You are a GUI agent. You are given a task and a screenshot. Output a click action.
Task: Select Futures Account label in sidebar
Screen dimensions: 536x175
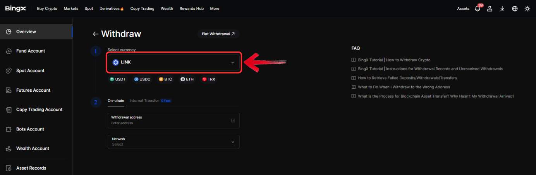pyautogui.click(x=33, y=90)
